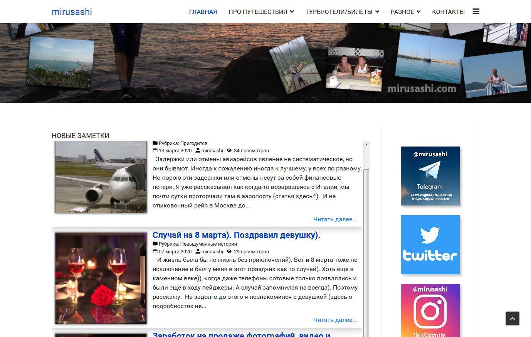Read more of the flight delays article
This screenshot has width=531, height=337.
(x=335, y=219)
